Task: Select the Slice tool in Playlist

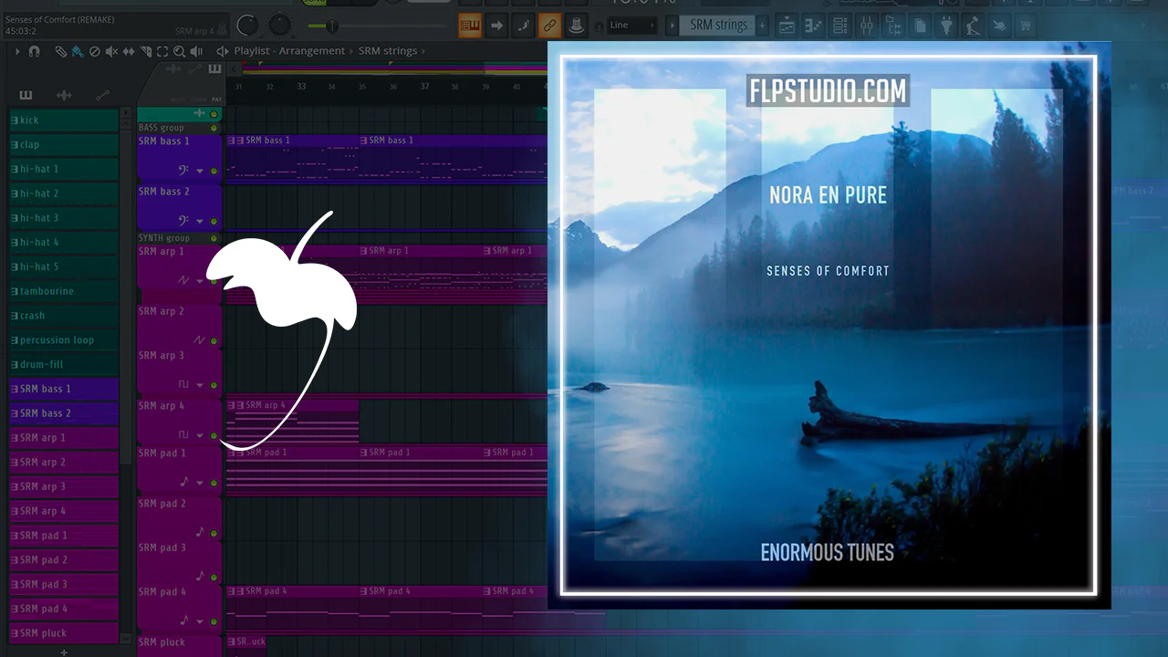Action: 145,51
